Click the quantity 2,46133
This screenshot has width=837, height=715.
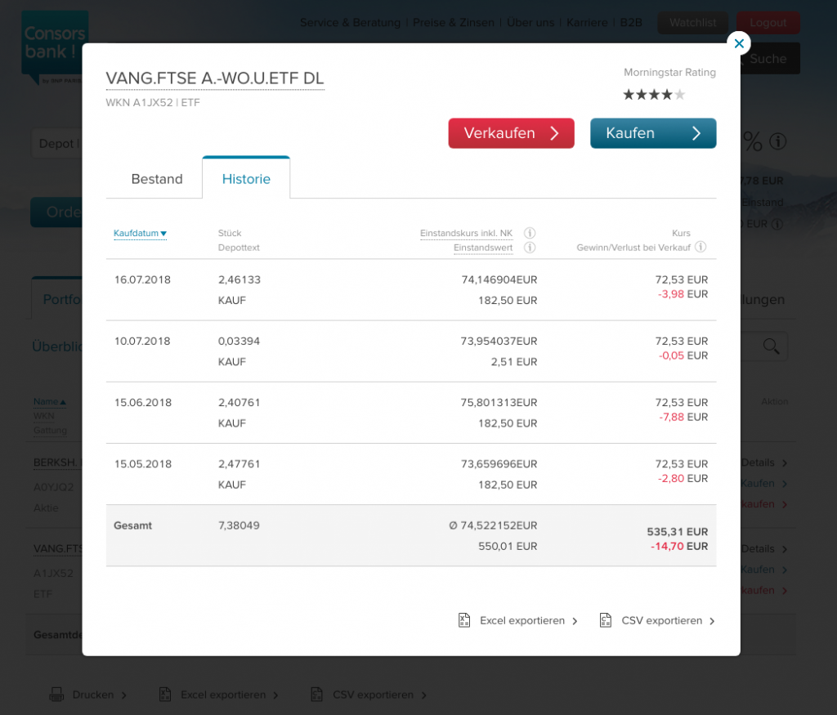click(239, 279)
